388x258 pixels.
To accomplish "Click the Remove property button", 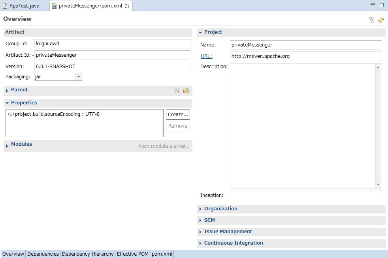I will pyautogui.click(x=178, y=126).
